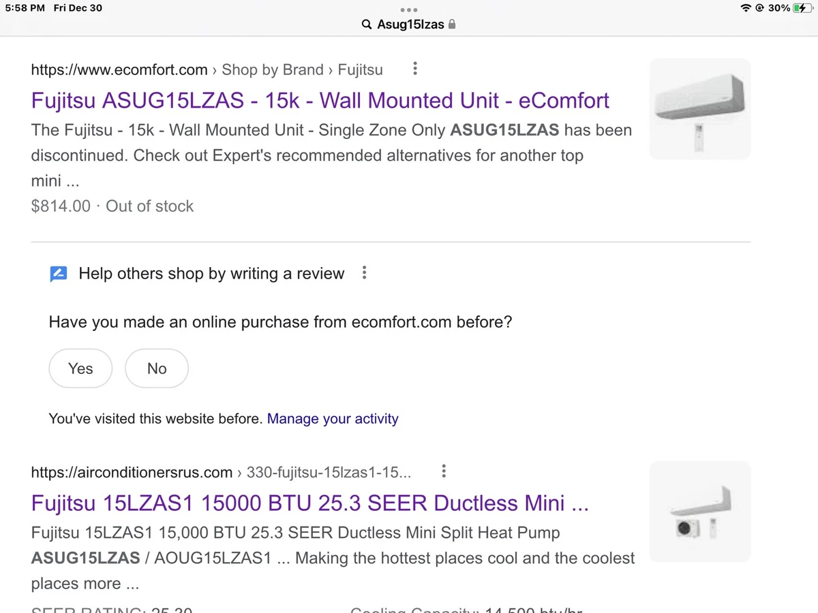Open Fujitsu ASUG15LZAS eComfort result title
The height and width of the screenshot is (613, 818).
pyautogui.click(x=320, y=100)
